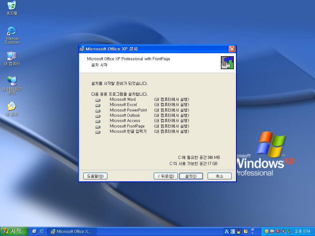Image resolution: width=315 pixels, height=236 pixels.
Task: Open the language bar options arrow
Action: [x=253, y=234]
